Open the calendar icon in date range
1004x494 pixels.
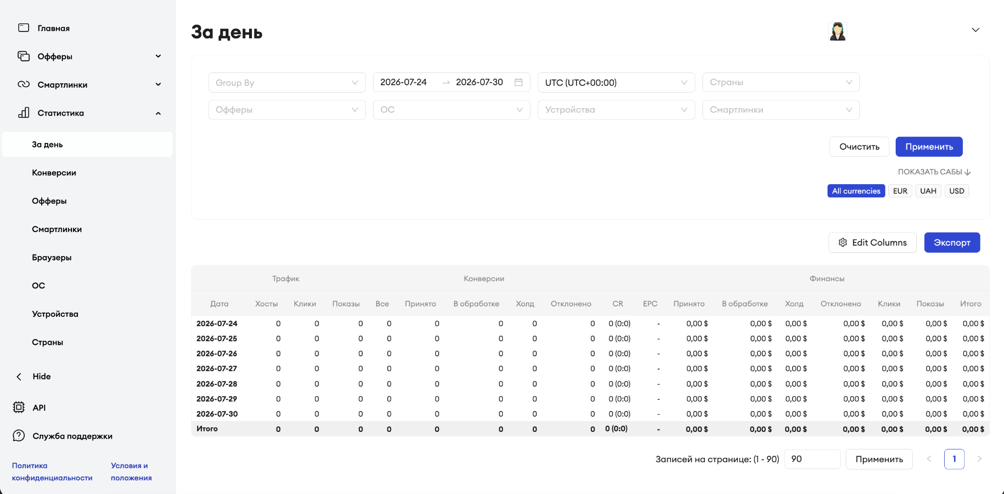tap(519, 82)
